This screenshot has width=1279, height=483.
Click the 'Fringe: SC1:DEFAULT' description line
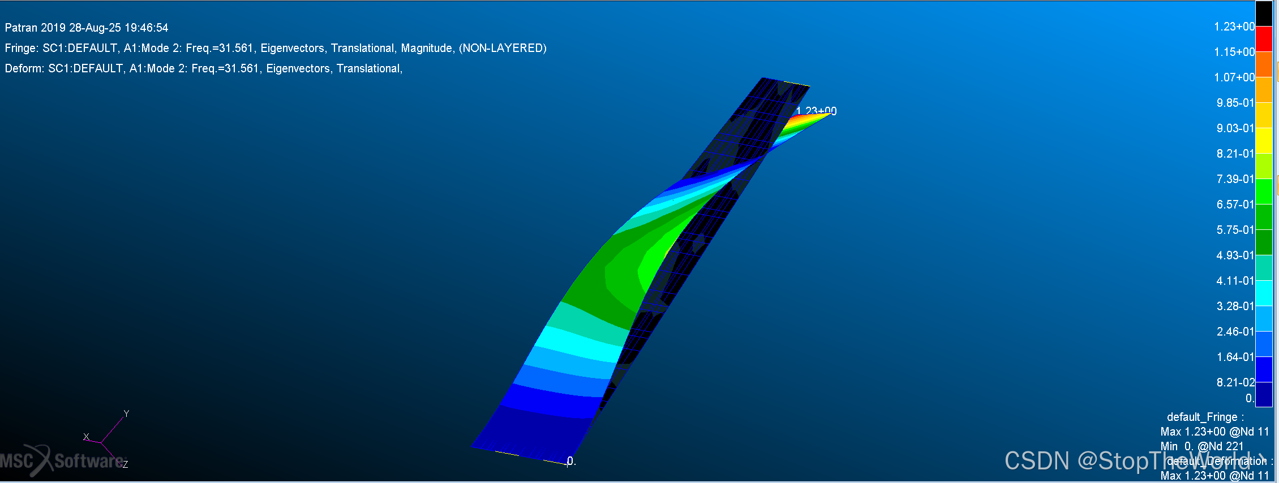point(276,48)
